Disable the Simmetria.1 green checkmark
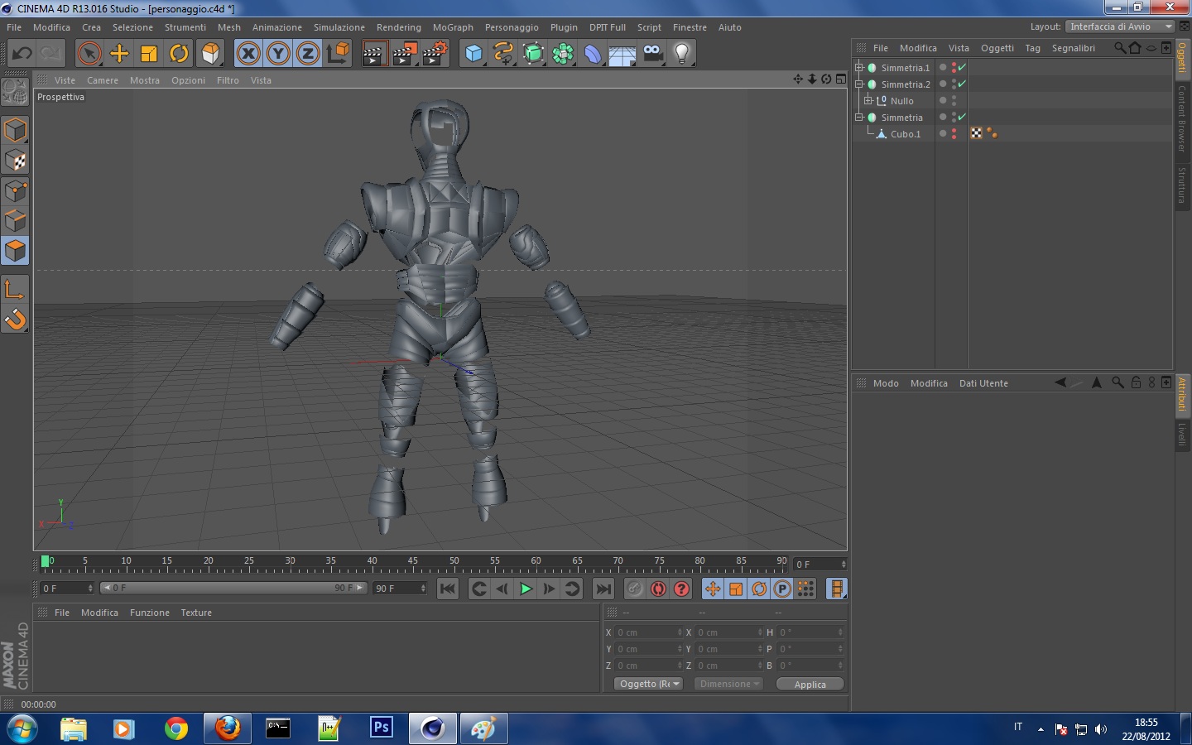Image resolution: width=1192 pixels, height=745 pixels. 962,68
